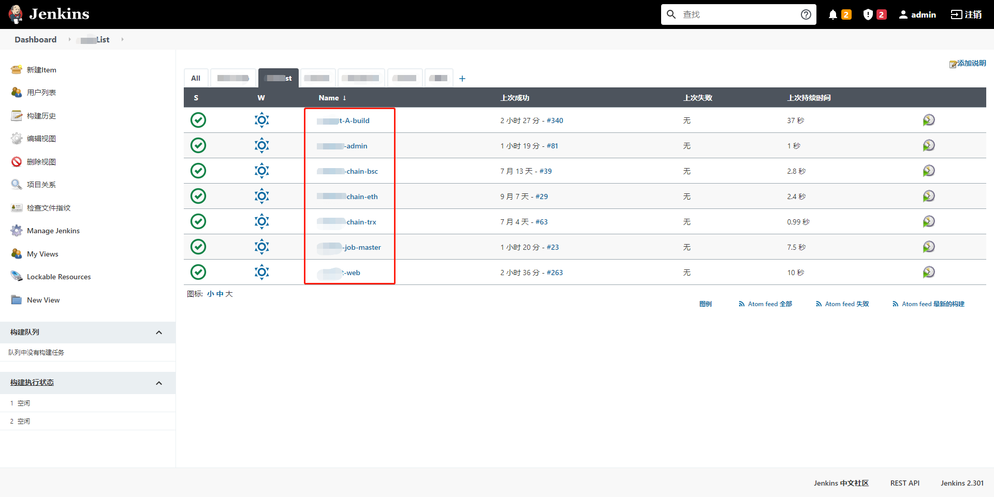Viewport: 994px width, 497px height.
Task: Sort by the 上次持续时间 column header
Action: (x=809, y=98)
